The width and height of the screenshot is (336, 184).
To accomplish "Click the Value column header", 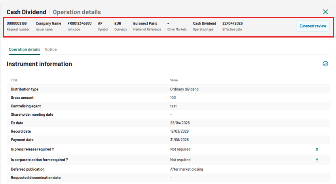I will pyautogui.click(x=174, y=80).
